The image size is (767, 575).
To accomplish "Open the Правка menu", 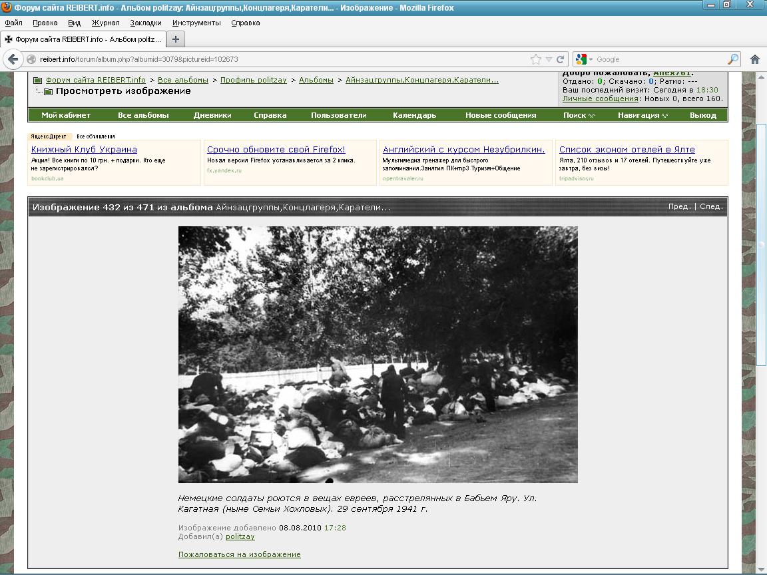I will pyautogui.click(x=45, y=23).
